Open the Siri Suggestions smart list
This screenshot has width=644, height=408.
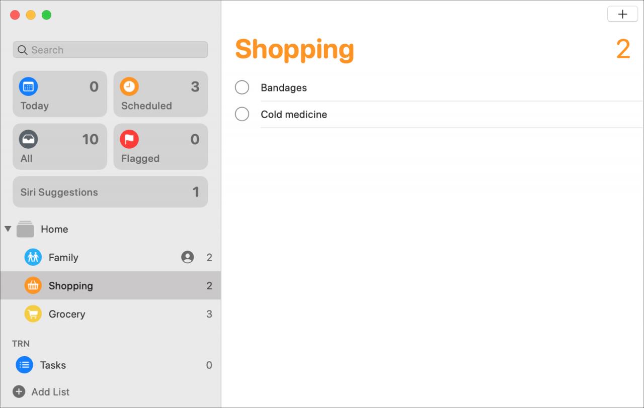coord(110,192)
